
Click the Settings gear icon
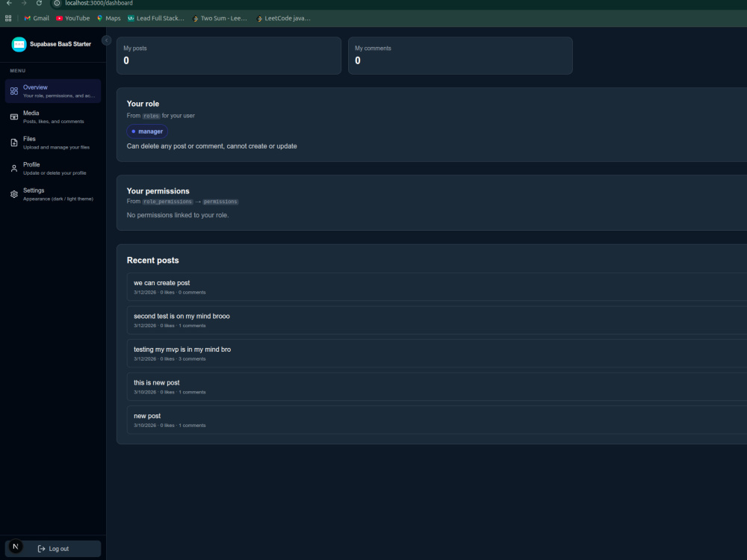coord(14,194)
